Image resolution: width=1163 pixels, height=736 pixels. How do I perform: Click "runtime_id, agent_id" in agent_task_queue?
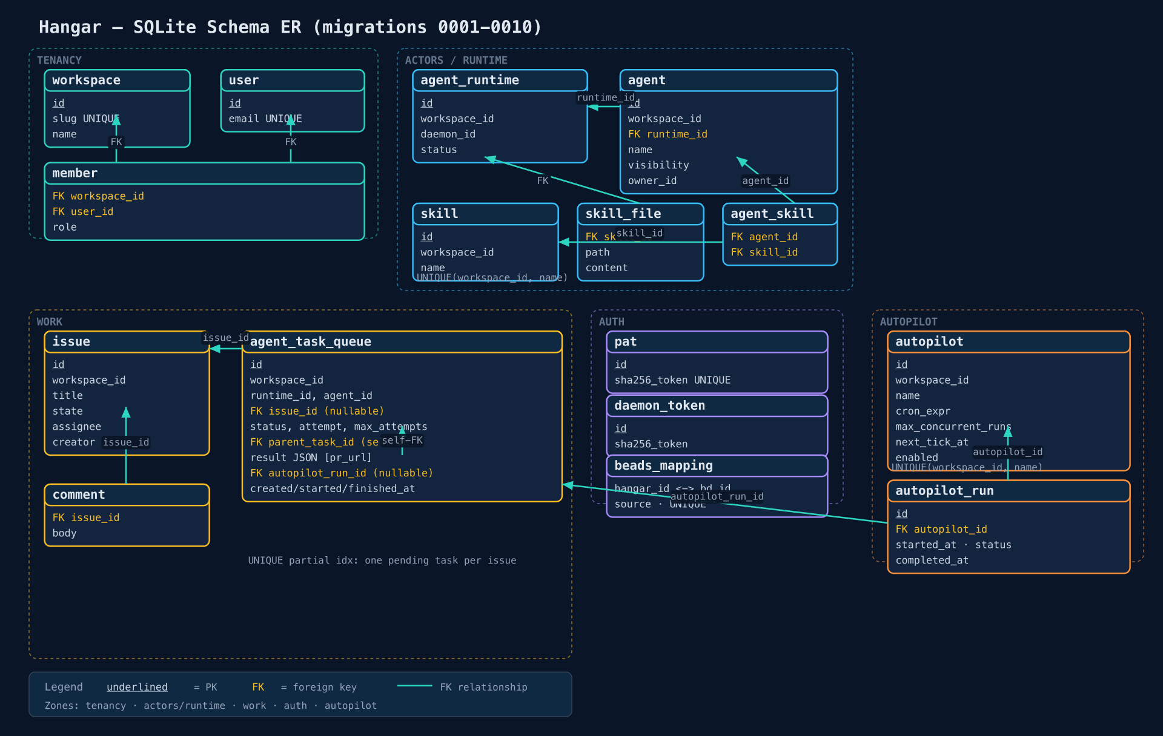pos(311,396)
